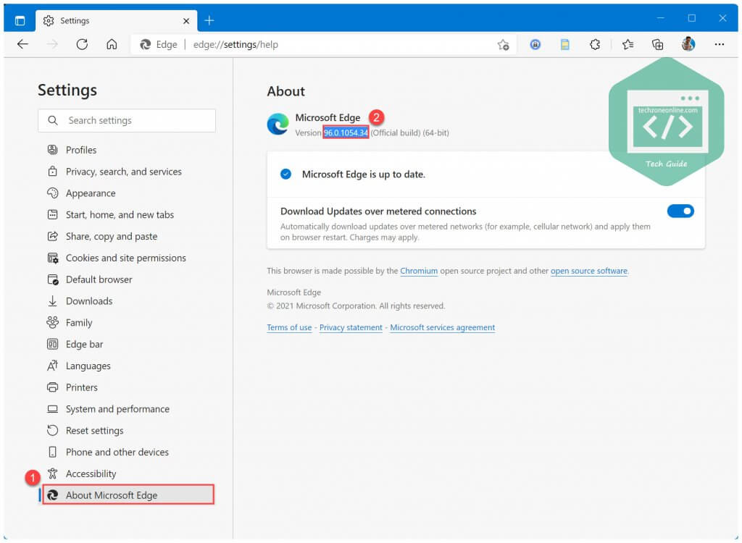742x543 pixels.
Task: Open the Chromium project link
Action: pyautogui.click(x=419, y=271)
